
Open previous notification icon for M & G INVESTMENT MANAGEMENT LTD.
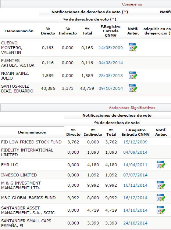pyautogui.click(x=161, y=185)
